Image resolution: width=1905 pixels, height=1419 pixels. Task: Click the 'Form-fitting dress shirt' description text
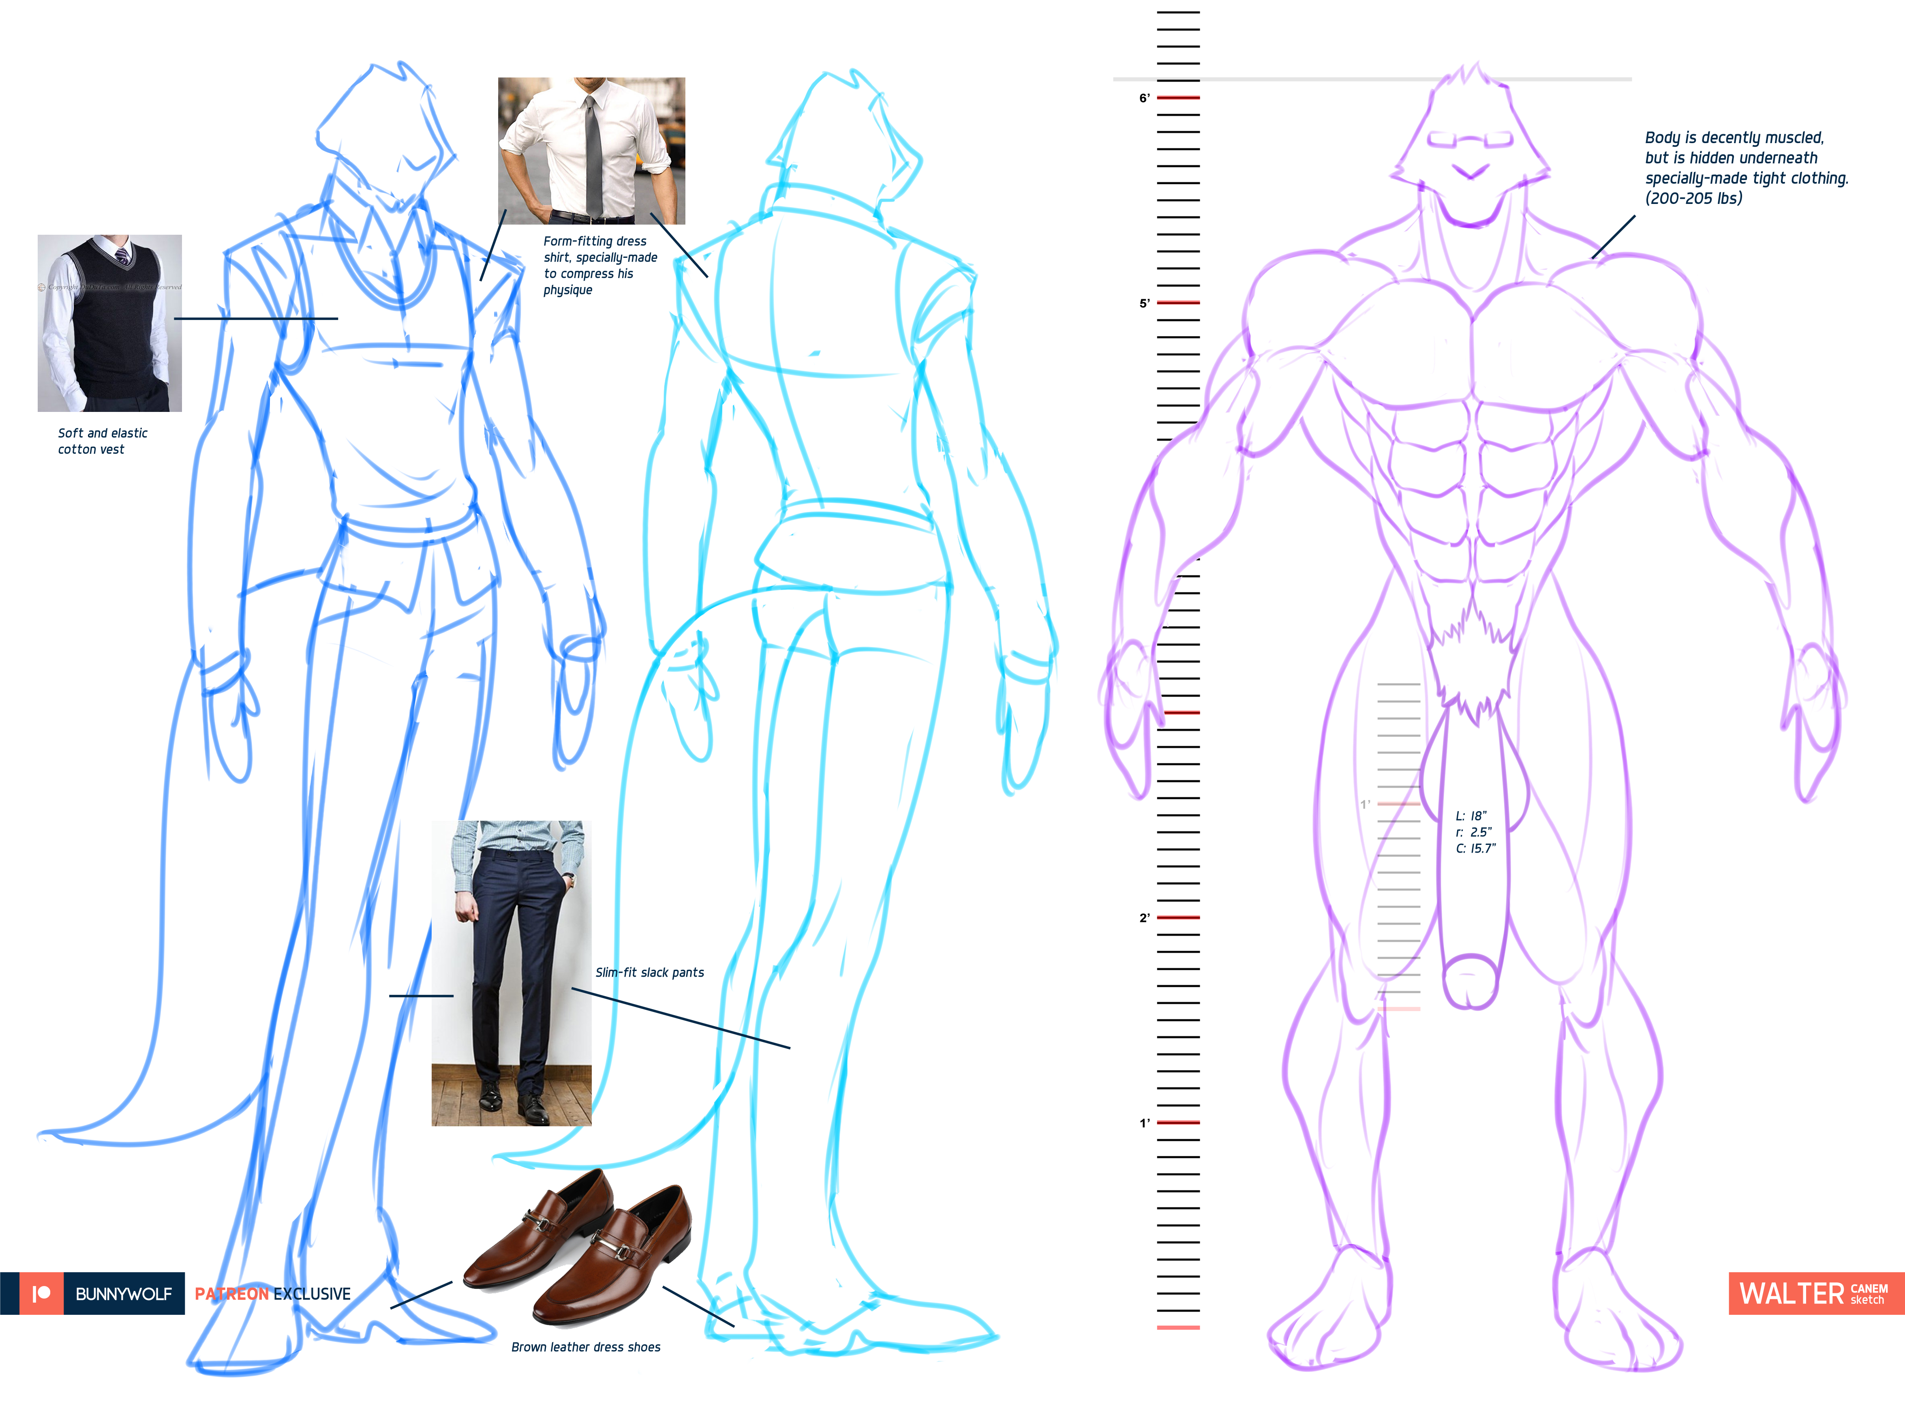[x=599, y=265]
